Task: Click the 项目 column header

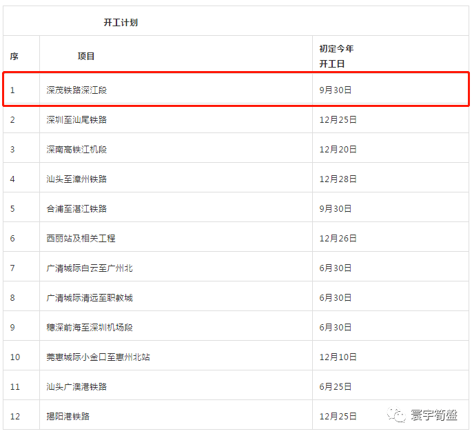Action: click(86, 57)
